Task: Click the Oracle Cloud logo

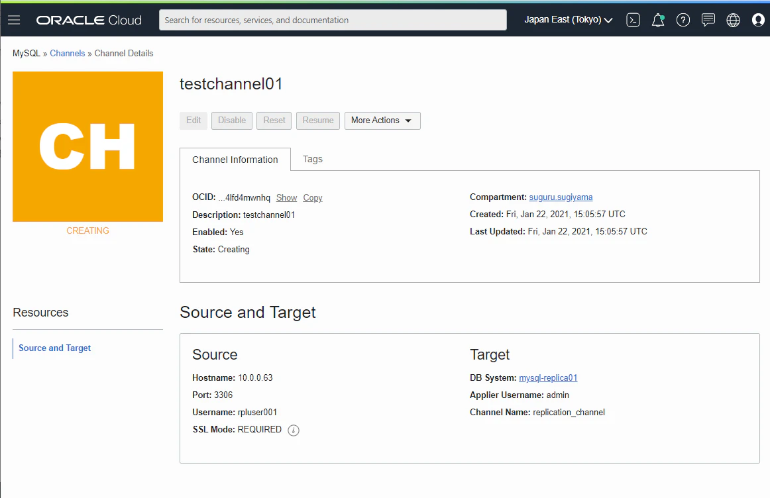Action: pyautogui.click(x=89, y=20)
